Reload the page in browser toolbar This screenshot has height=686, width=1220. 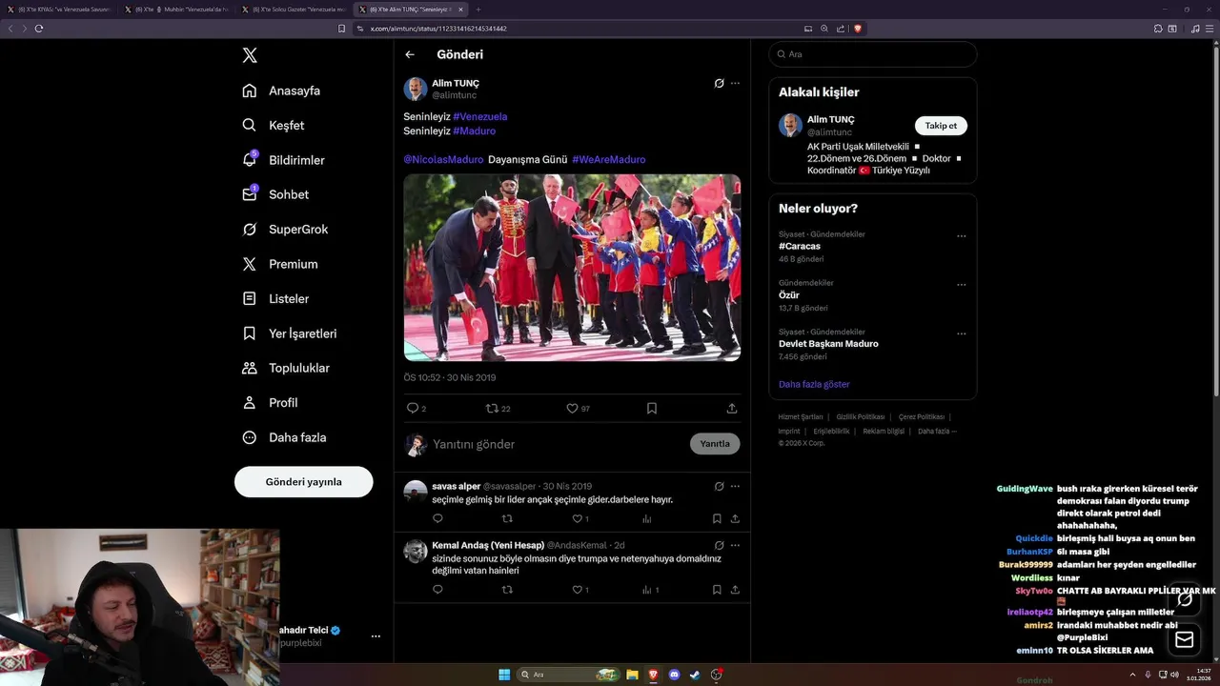point(39,29)
